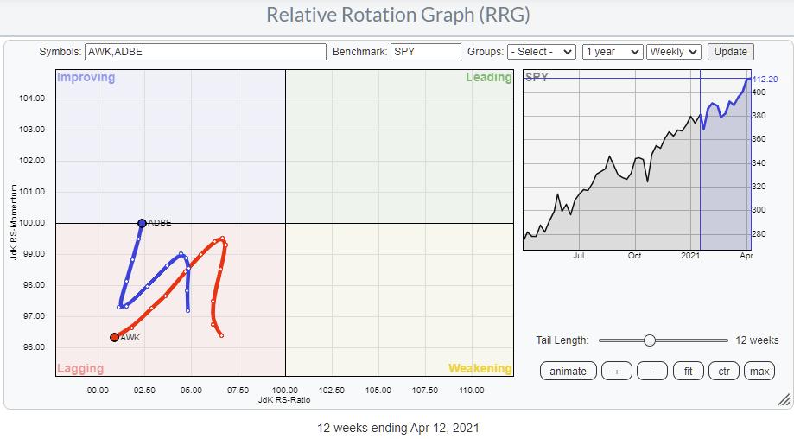Open the Groups select dropdown

coord(542,52)
